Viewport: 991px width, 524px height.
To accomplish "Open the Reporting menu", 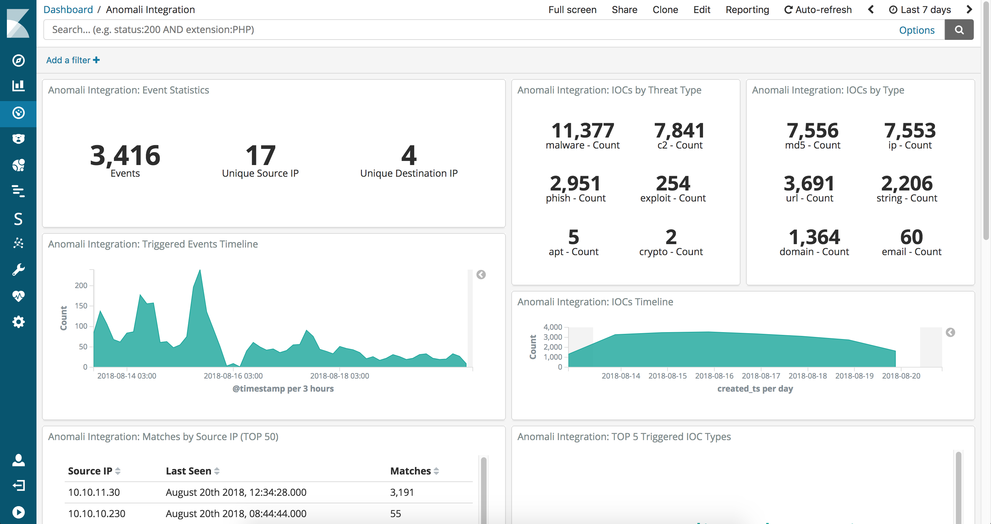I will [x=747, y=10].
